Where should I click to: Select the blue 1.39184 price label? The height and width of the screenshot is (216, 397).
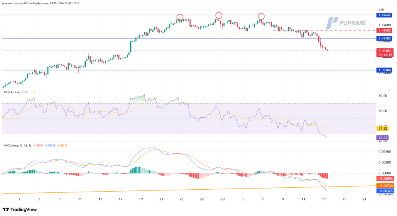(385, 70)
